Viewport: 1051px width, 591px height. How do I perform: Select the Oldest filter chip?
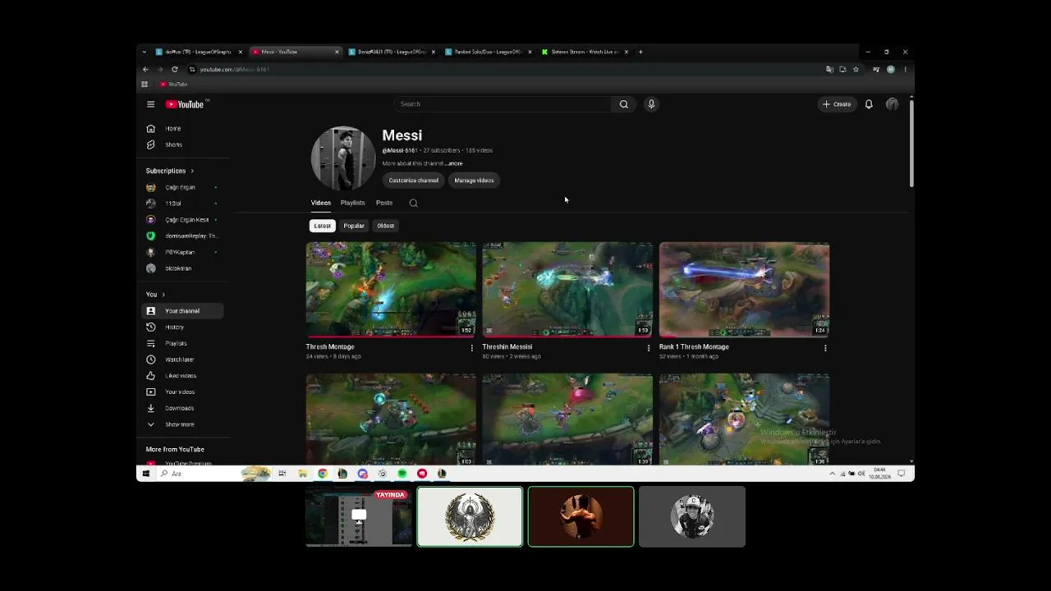click(386, 226)
